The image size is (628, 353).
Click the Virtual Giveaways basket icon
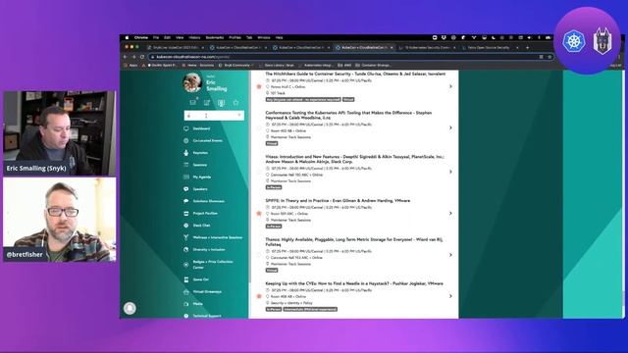(x=186, y=292)
